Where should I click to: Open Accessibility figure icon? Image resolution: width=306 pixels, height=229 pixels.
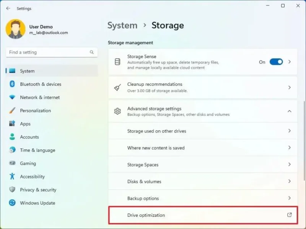click(12, 176)
